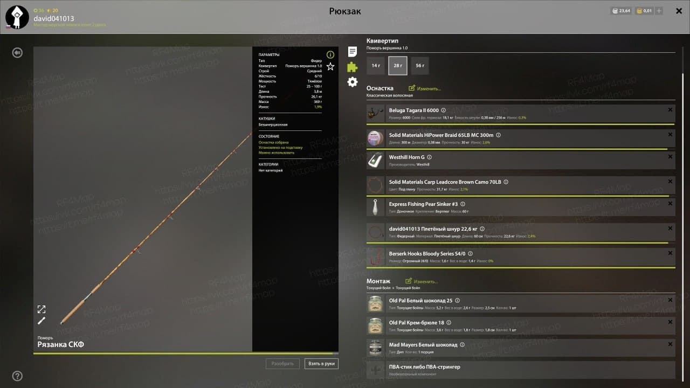
Task: Click the back arrow circle icon
Action: click(17, 53)
